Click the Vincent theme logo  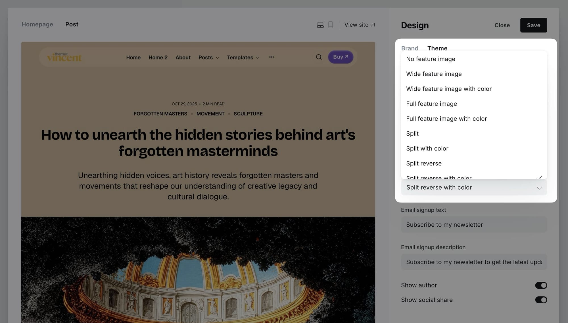pyautogui.click(x=64, y=57)
